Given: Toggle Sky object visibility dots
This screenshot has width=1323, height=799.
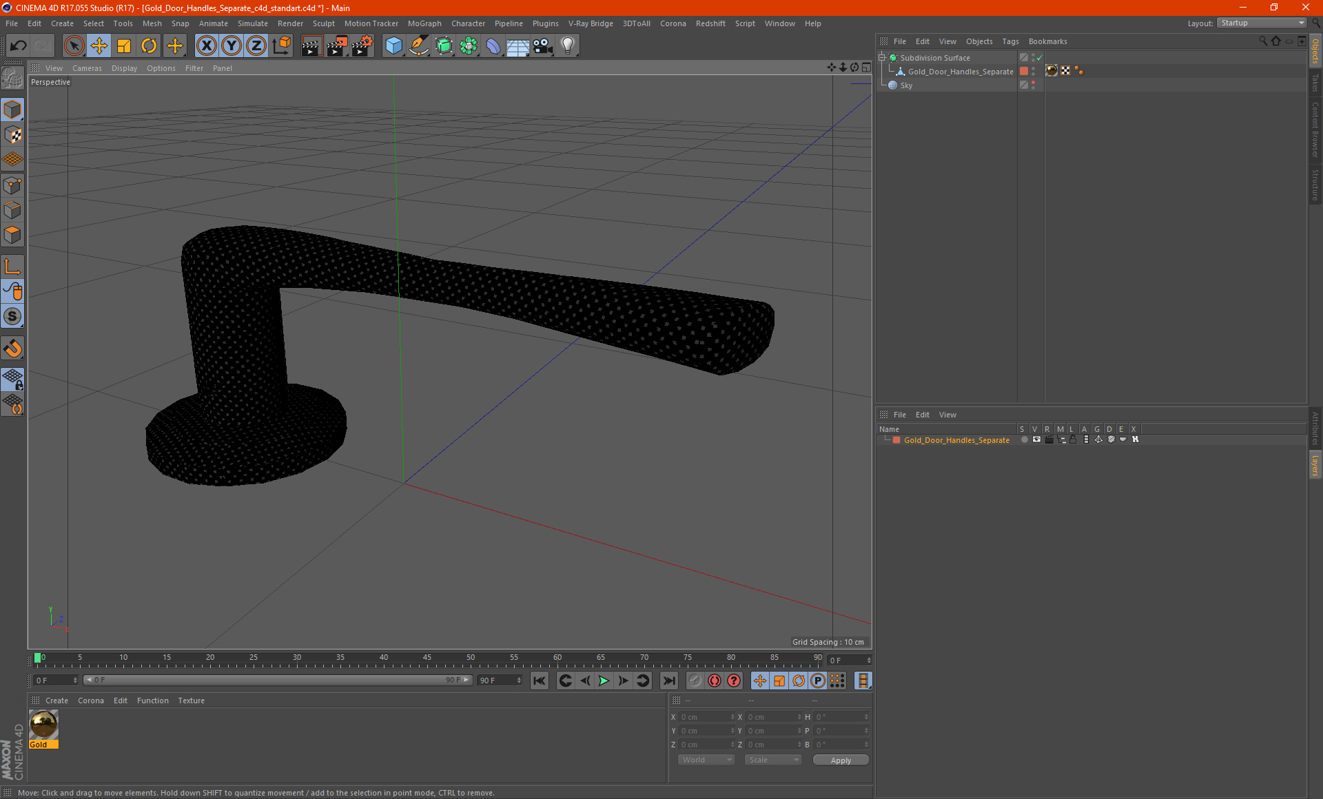Looking at the screenshot, I should [1034, 85].
